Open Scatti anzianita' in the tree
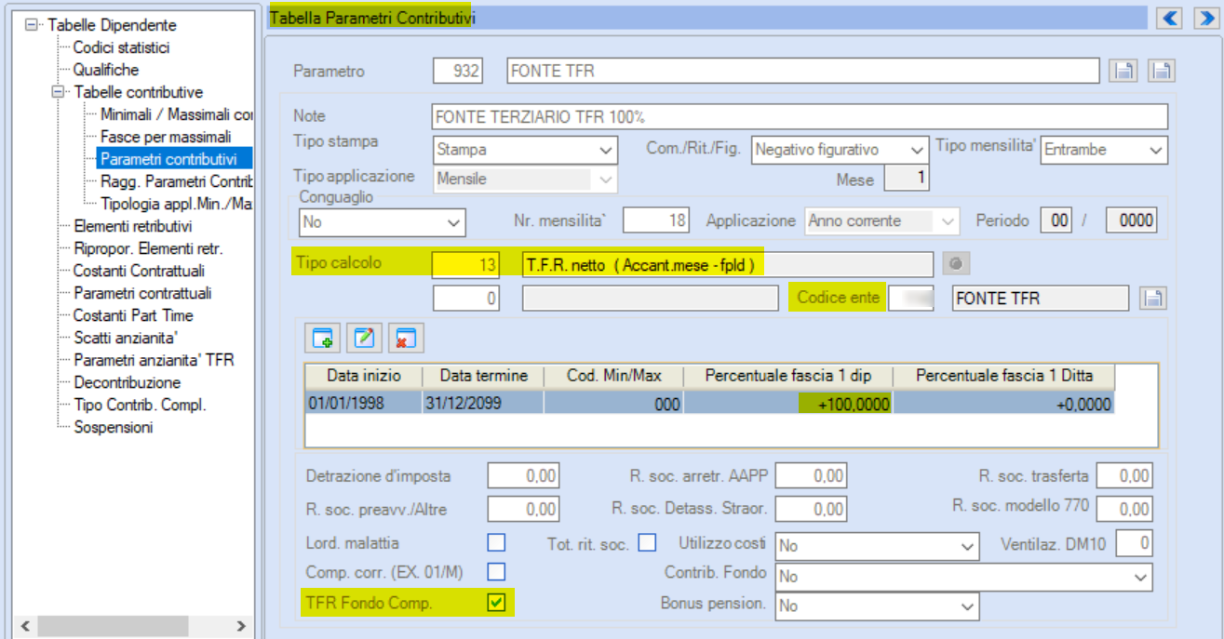This screenshot has height=639, width=1224. coord(125,338)
